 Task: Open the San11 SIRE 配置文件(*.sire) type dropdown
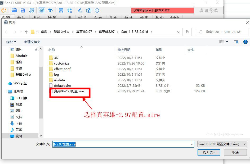(x=222, y=144)
